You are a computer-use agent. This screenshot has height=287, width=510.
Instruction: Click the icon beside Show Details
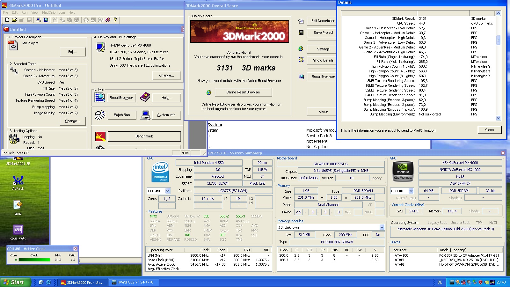[301, 60]
